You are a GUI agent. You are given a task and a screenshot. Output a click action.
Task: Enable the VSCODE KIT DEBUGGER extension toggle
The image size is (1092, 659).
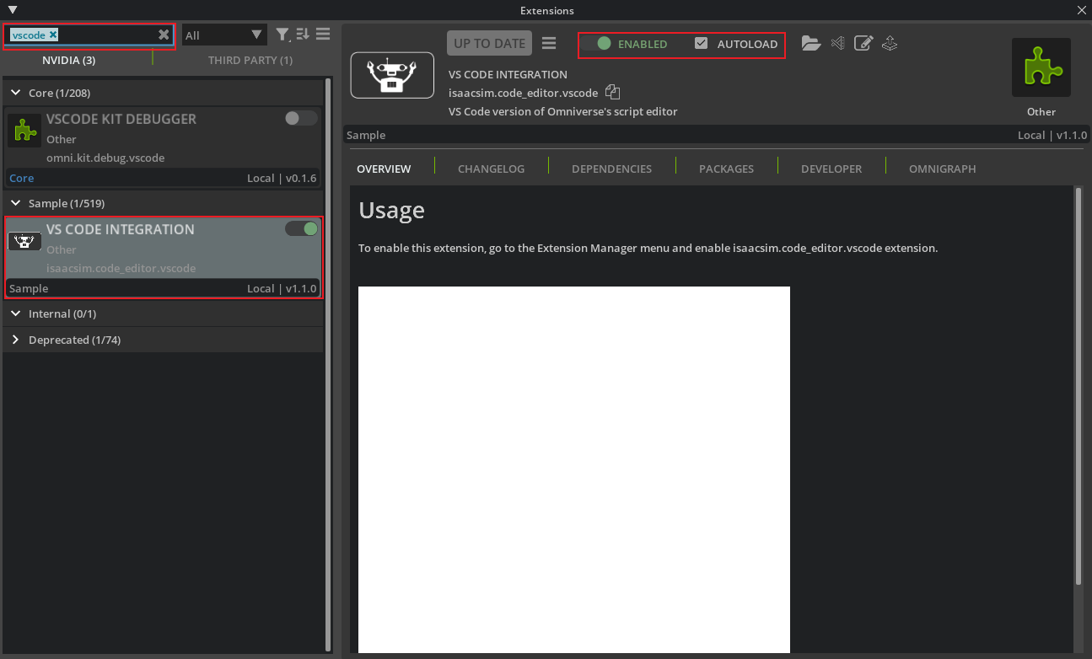(x=301, y=118)
